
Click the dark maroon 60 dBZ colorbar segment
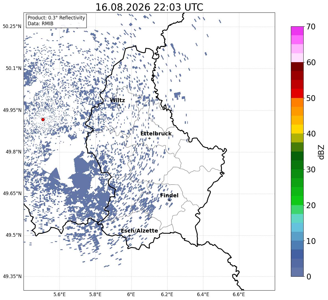click(x=297, y=67)
